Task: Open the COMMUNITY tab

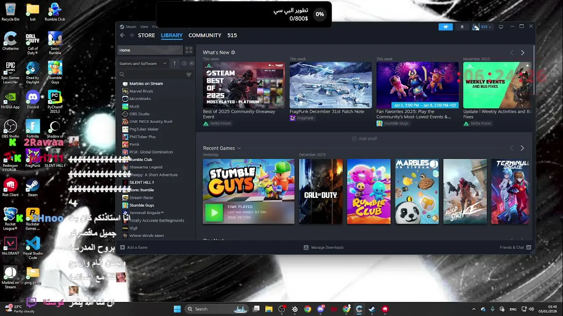Action: click(205, 36)
